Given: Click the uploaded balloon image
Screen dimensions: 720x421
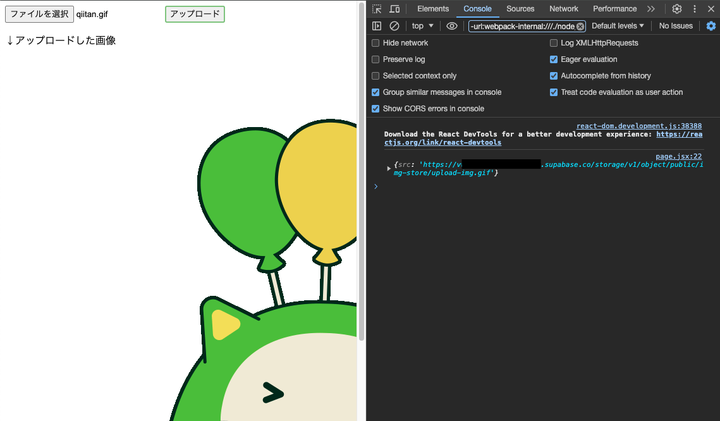Looking at the screenshot, I should click(264, 270).
